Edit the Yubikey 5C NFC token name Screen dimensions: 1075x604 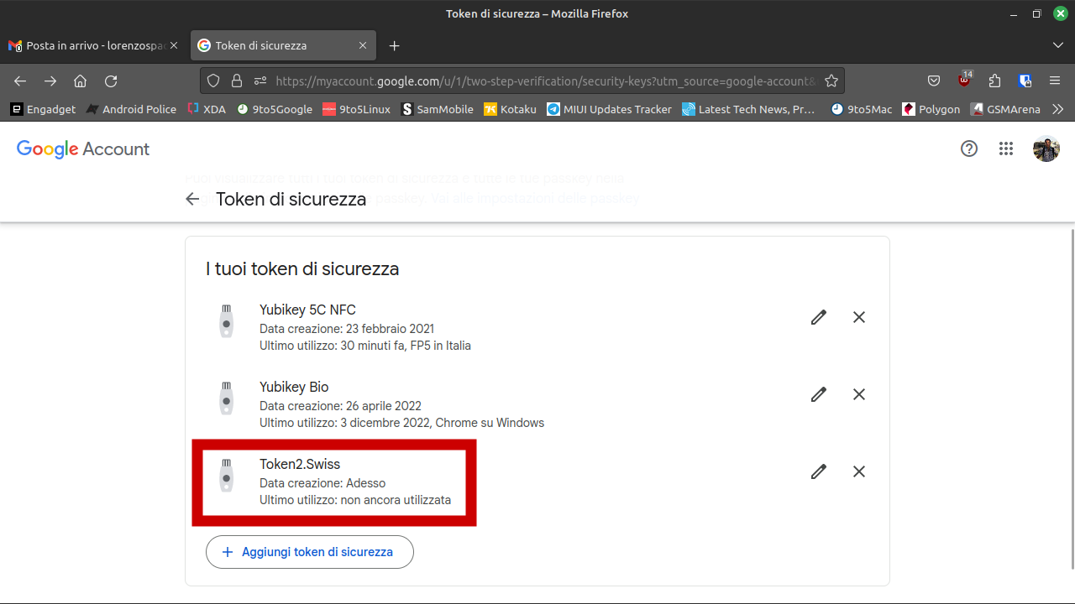pyautogui.click(x=819, y=317)
